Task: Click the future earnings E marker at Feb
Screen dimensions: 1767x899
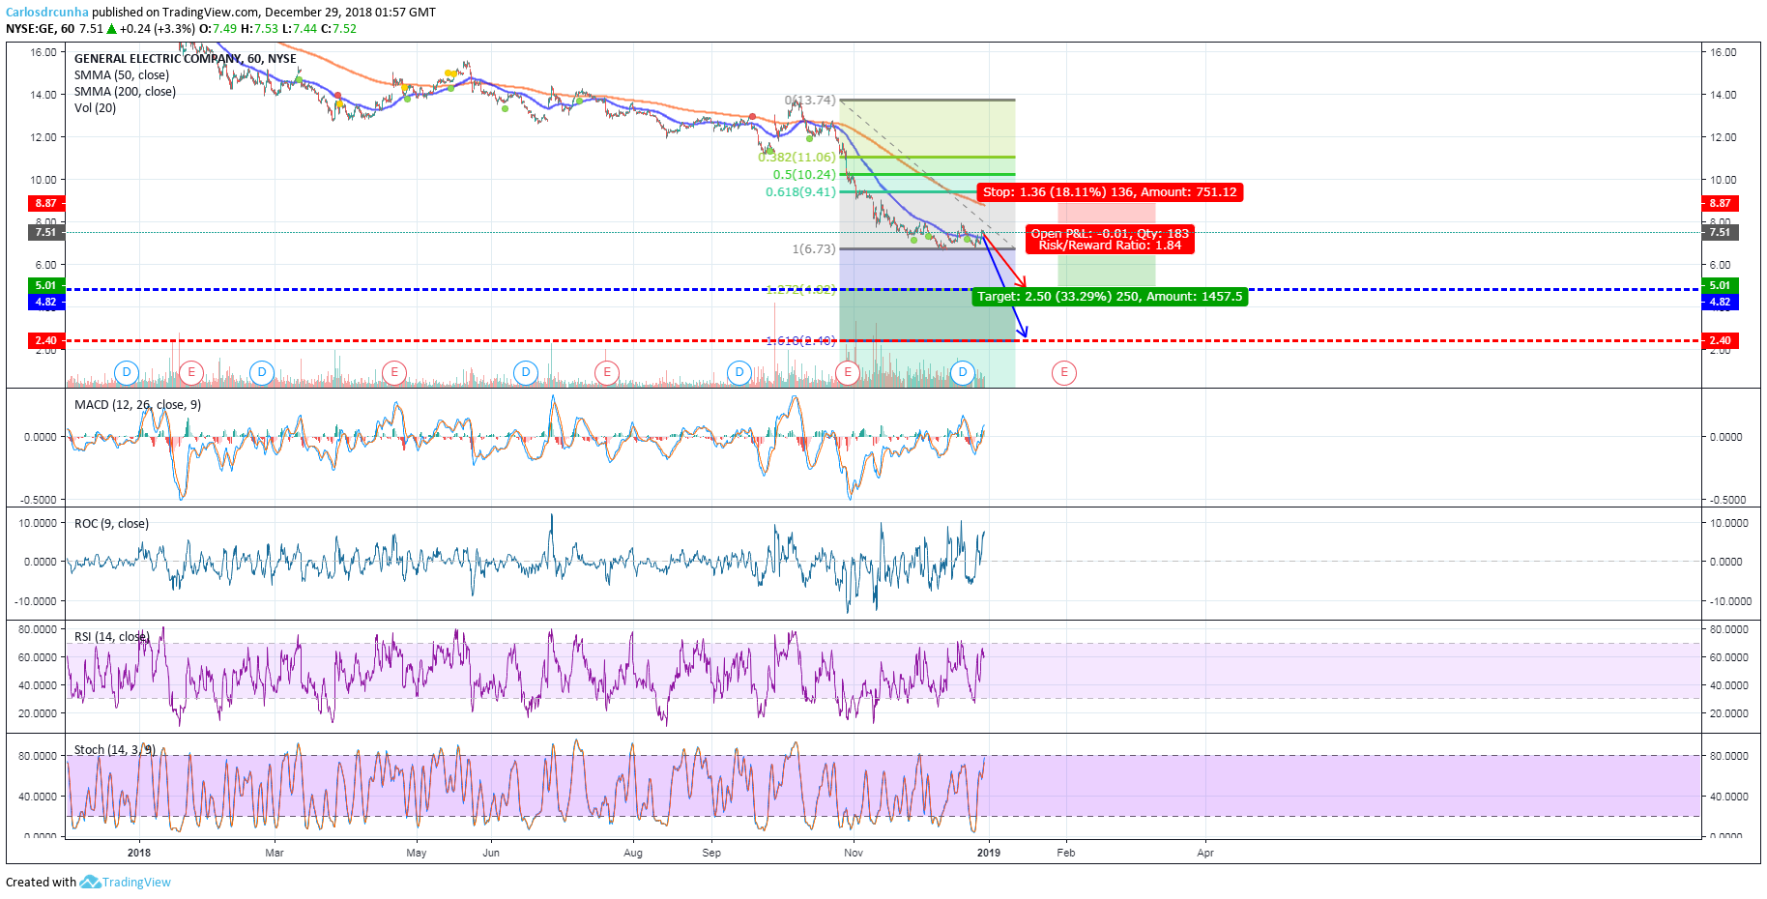Action: (1064, 372)
